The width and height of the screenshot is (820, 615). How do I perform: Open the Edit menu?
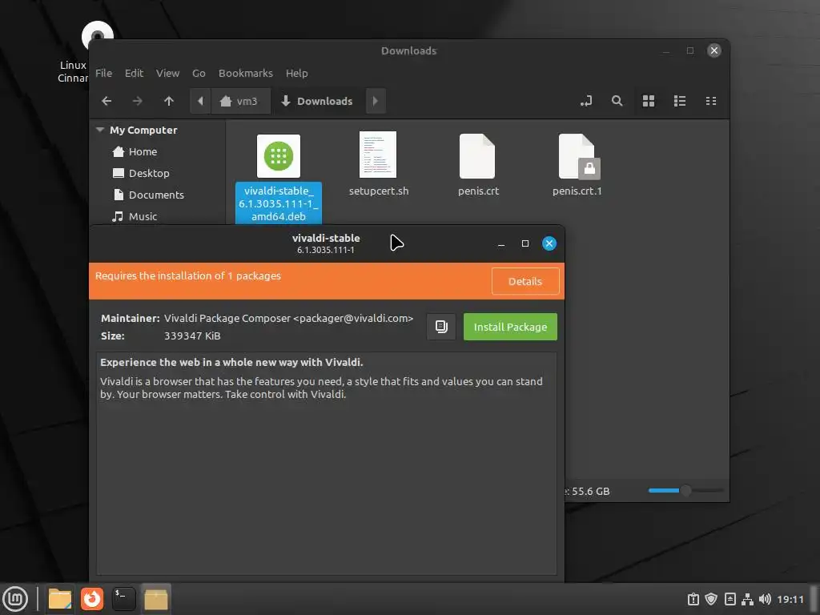click(134, 73)
